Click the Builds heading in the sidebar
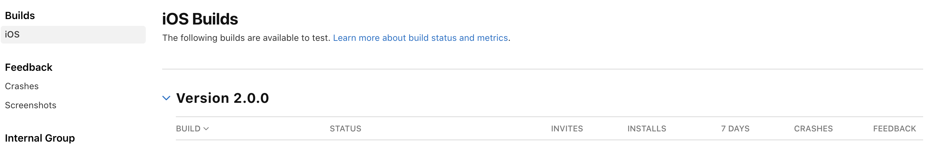The width and height of the screenshot is (943, 145). point(20,16)
